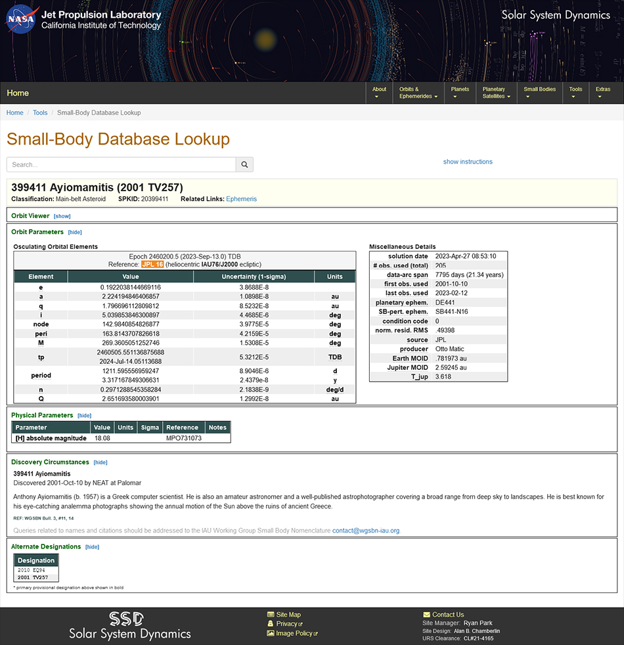Open the Site Map footer link
Image resolution: width=624 pixels, height=645 pixels.
pyautogui.click(x=288, y=615)
